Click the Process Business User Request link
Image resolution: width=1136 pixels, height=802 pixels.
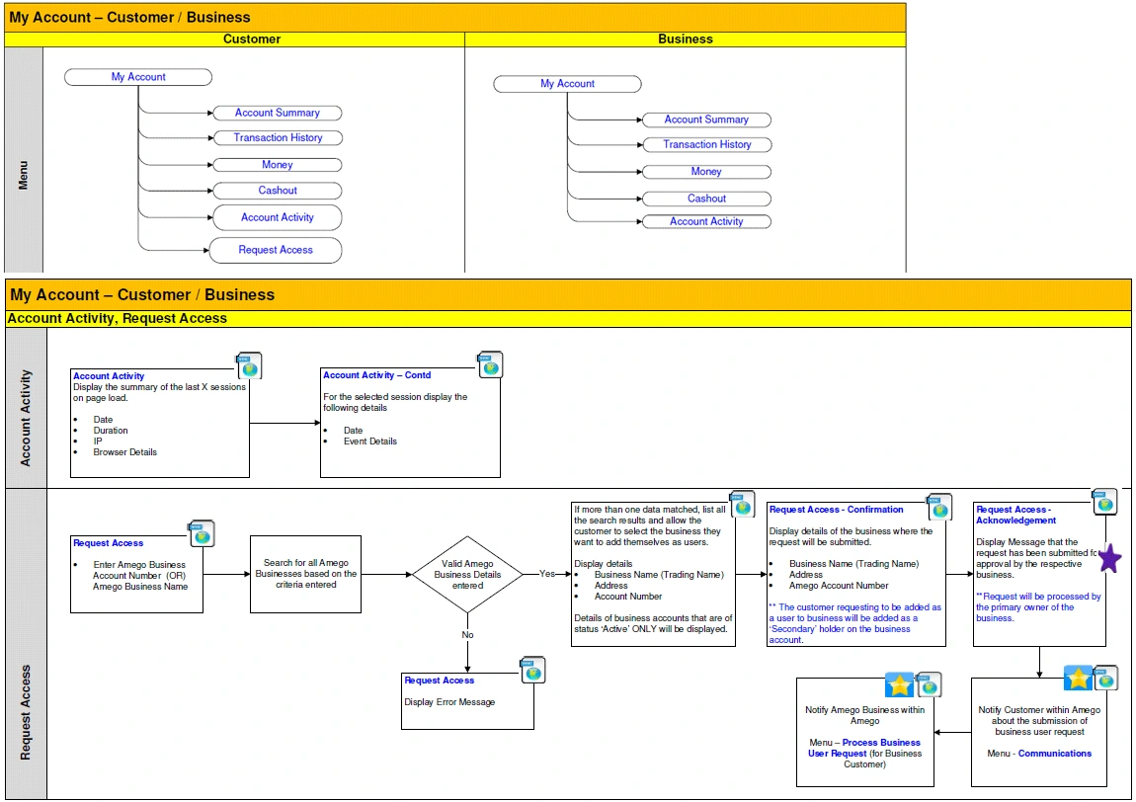[x=865, y=748]
